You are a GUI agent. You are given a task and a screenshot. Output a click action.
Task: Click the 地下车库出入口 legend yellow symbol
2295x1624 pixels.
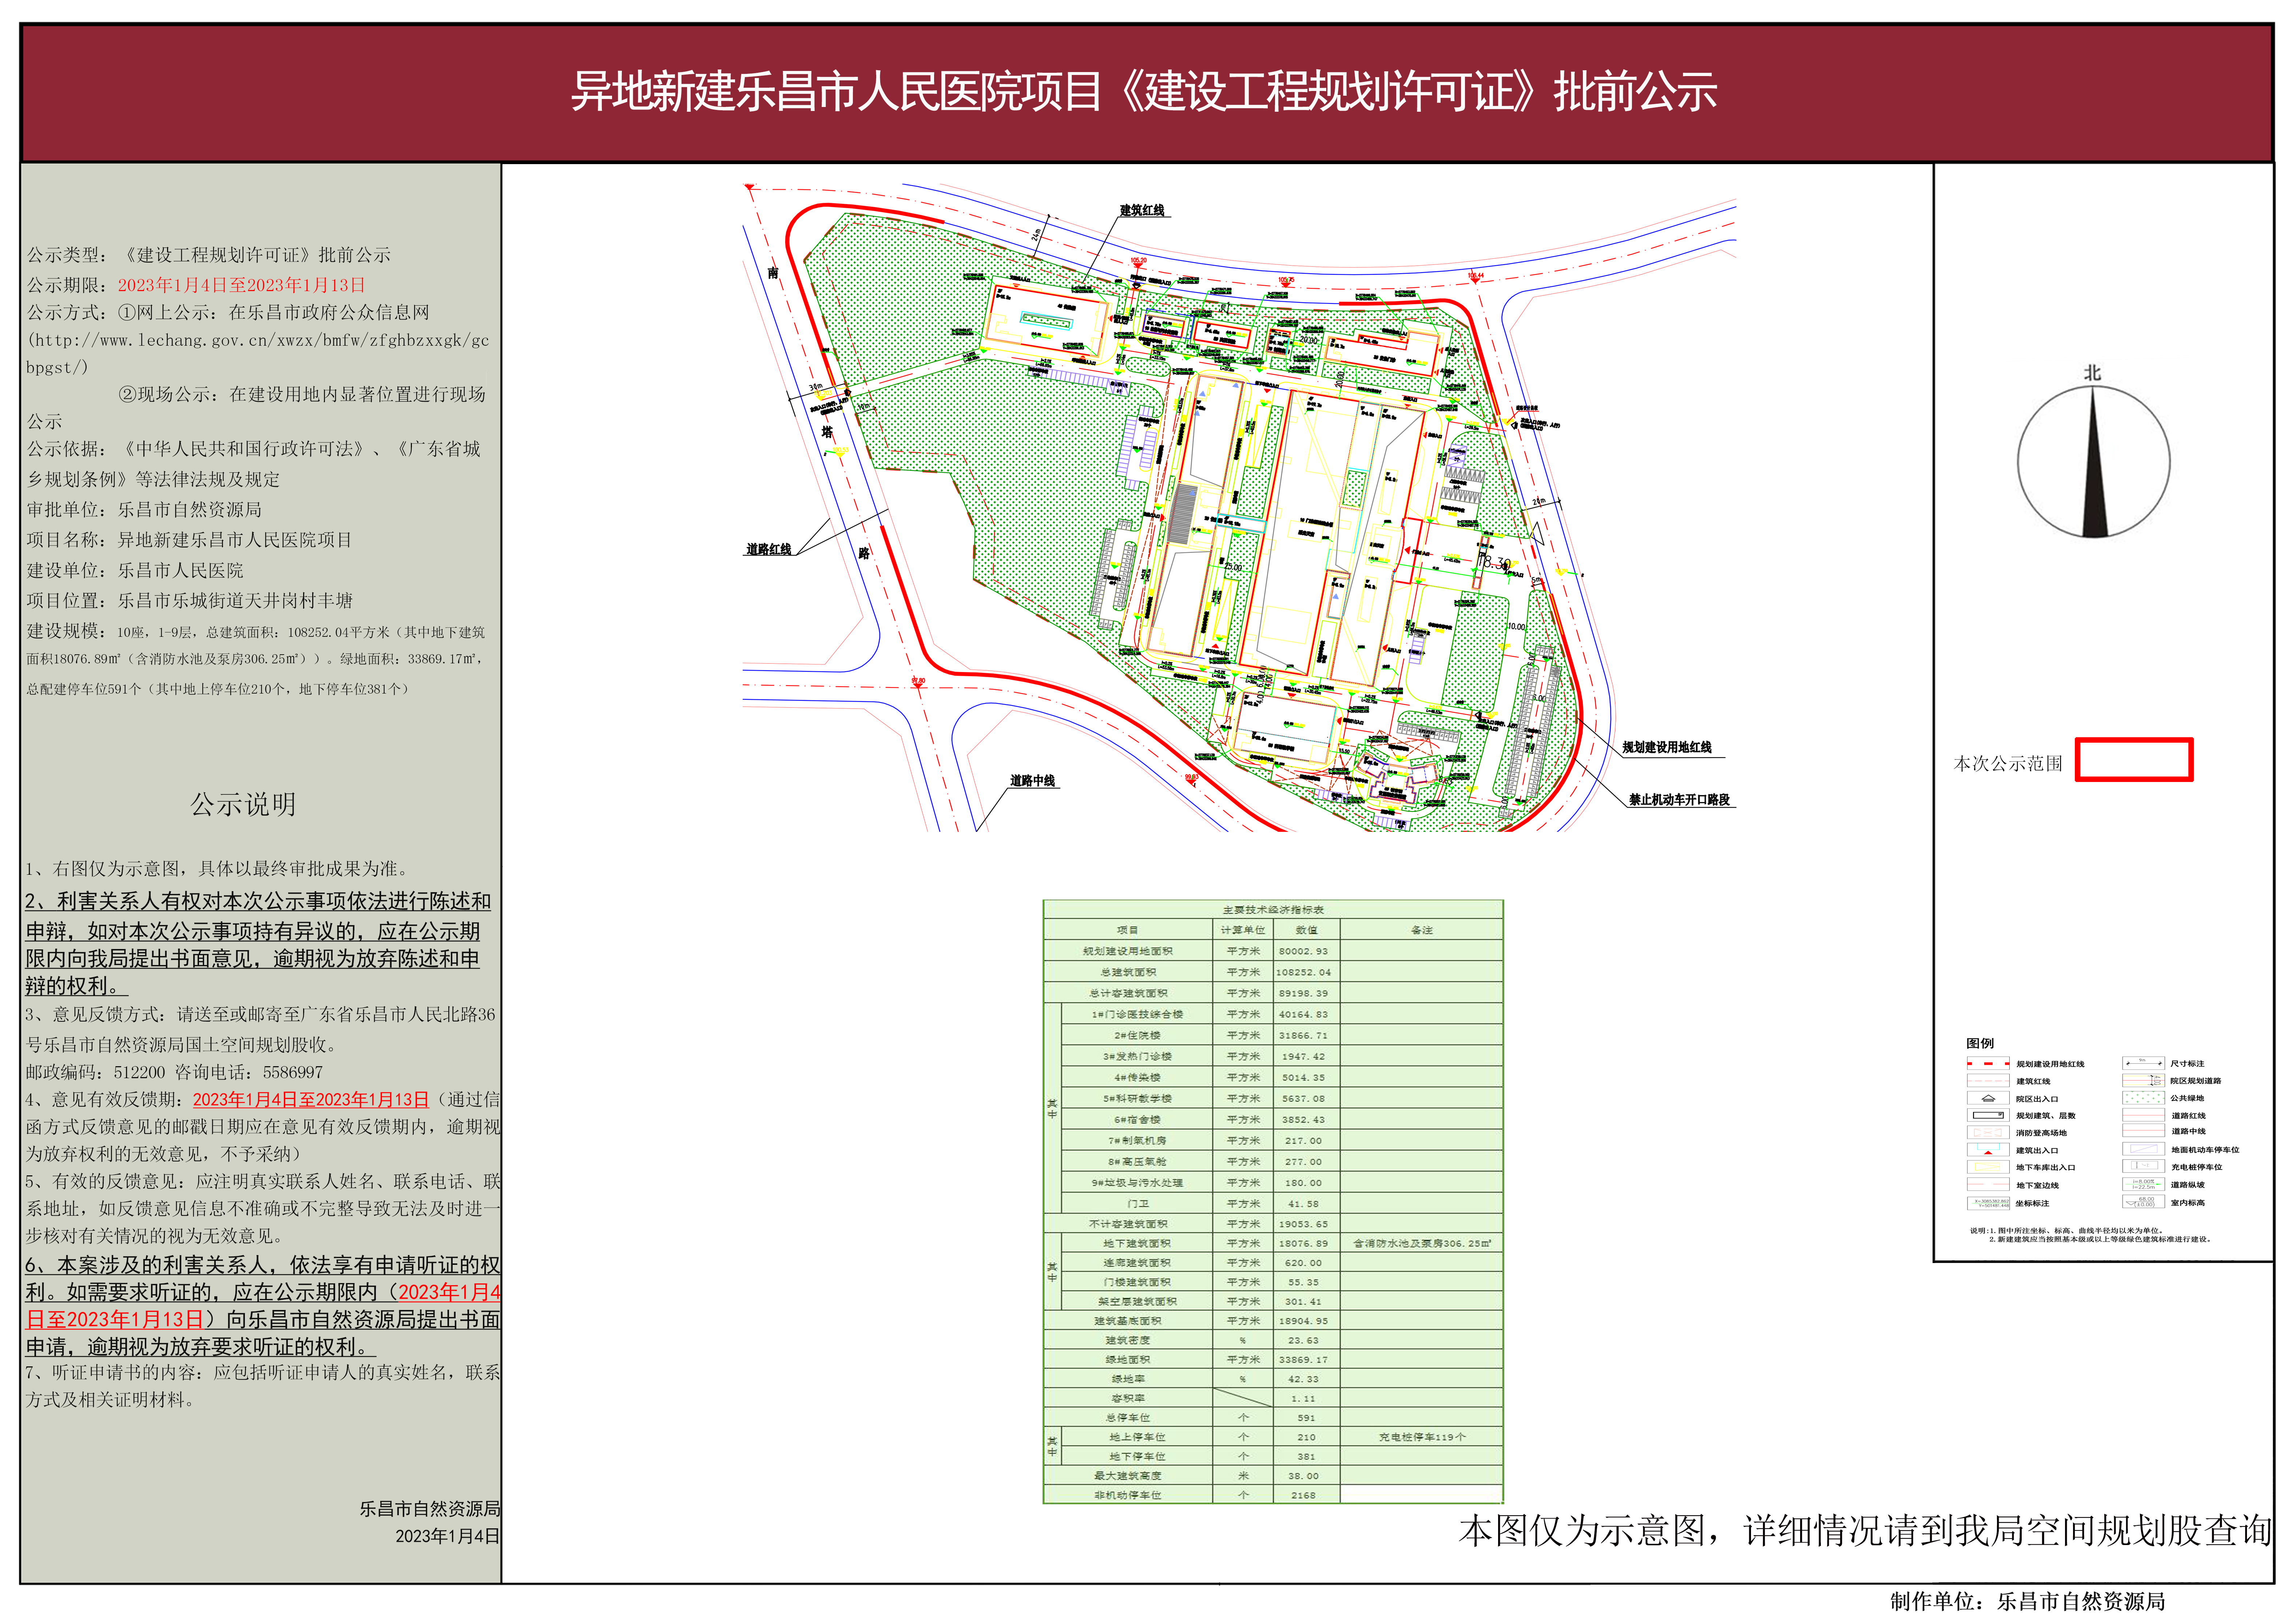1988,1167
